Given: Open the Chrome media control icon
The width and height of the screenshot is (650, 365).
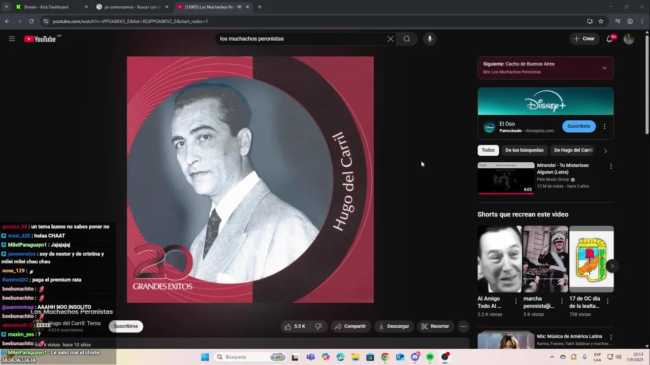Looking at the screenshot, I should (617, 21).
